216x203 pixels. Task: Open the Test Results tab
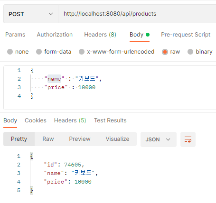coord(110,120)
